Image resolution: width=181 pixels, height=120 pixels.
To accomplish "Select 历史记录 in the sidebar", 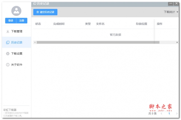I will (x=17, y=42).
